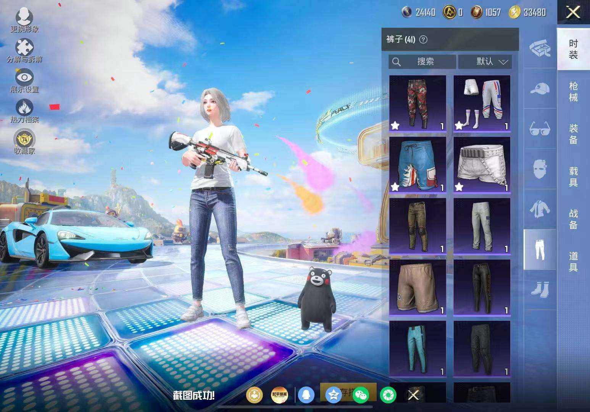Screen dimensions: 590x412
Task: Open the 时装 tab
Action: tap(573, 49)
